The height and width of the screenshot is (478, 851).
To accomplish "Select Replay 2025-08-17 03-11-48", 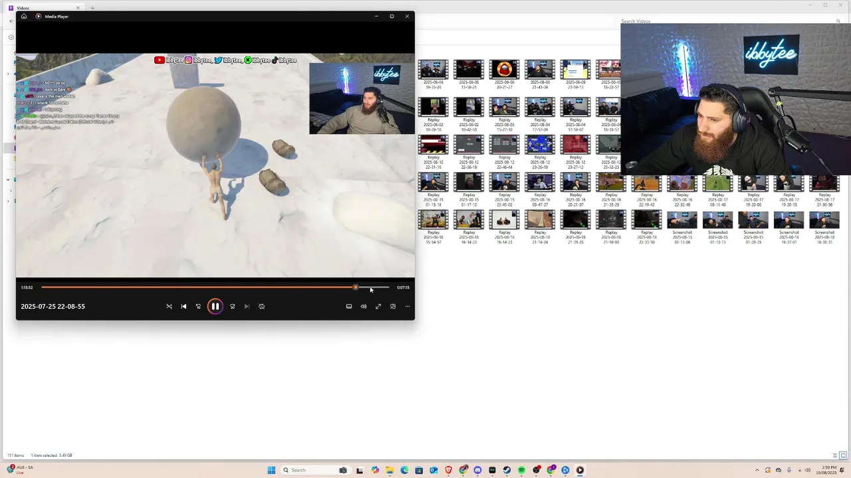I will [x=717, y=190].
